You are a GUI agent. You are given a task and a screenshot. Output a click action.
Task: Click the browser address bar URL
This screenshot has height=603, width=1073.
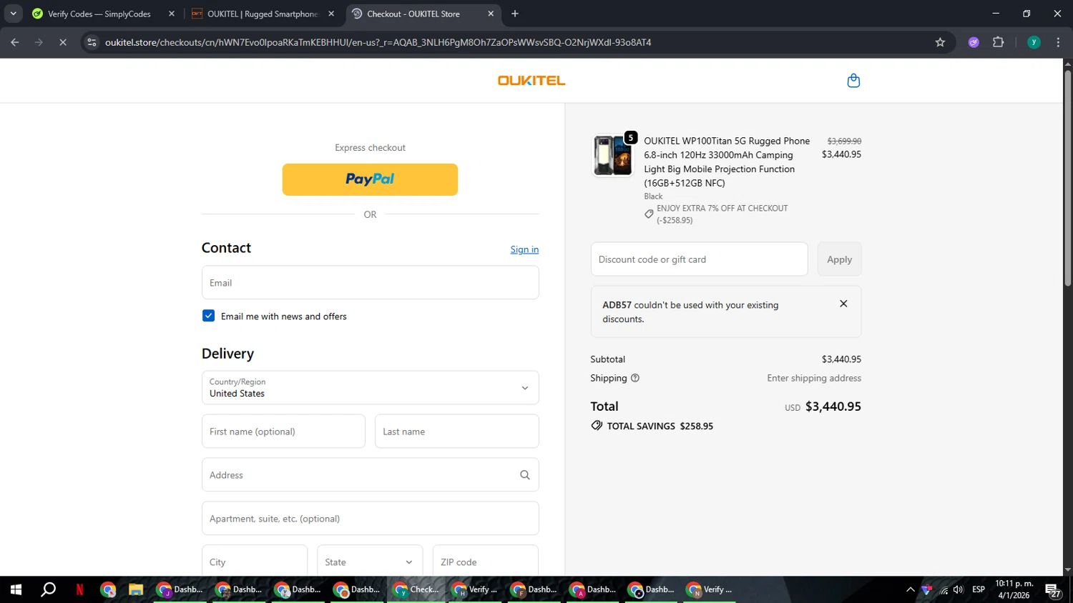coord(378,42)
